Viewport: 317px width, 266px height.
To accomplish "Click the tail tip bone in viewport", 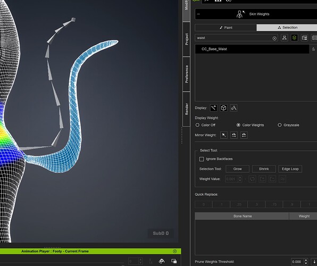I will pyautogui.click(x=73, y=20).
